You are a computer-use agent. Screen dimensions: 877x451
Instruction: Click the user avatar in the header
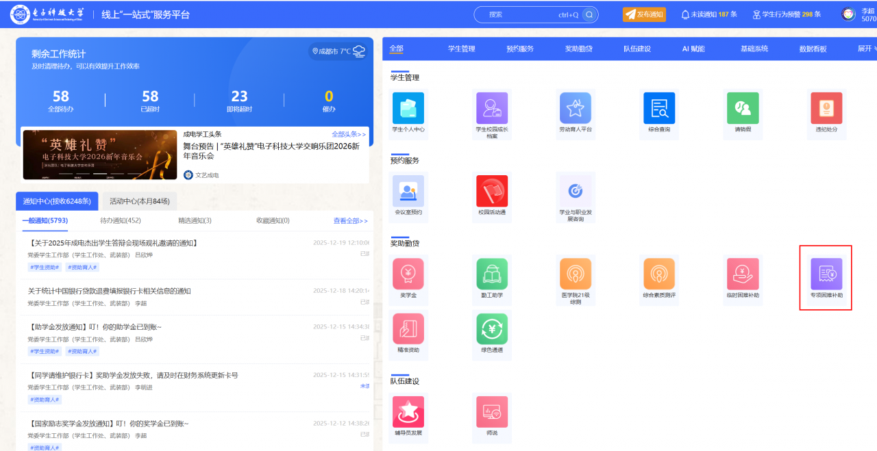[848, 14]
